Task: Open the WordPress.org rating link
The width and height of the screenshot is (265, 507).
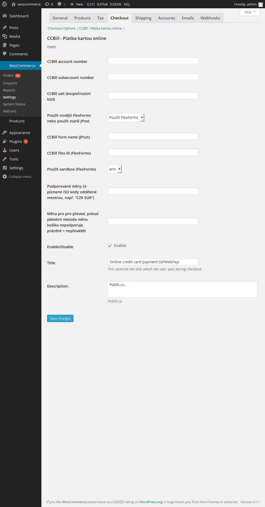Action: (x=151, y=502)
